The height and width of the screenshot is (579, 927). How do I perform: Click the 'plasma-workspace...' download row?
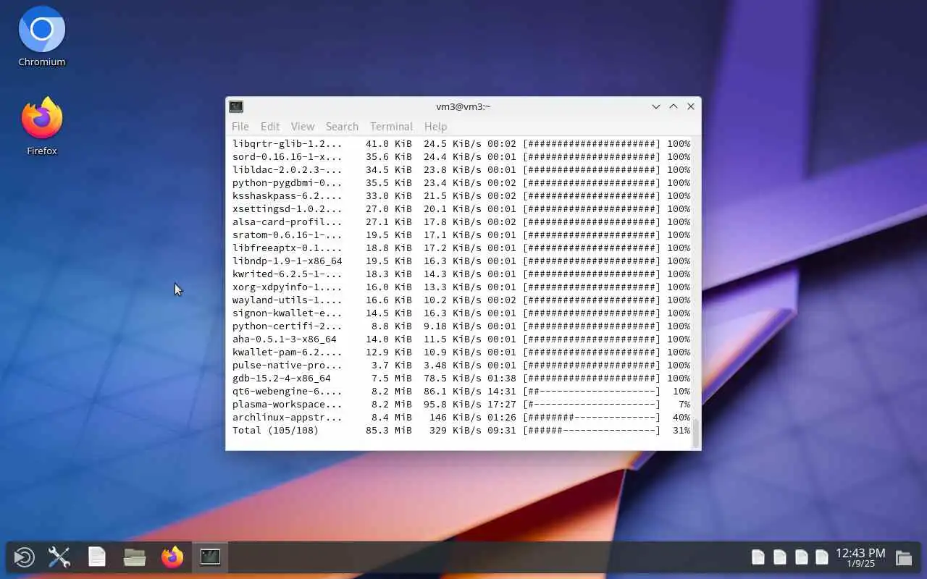(461, 405)
